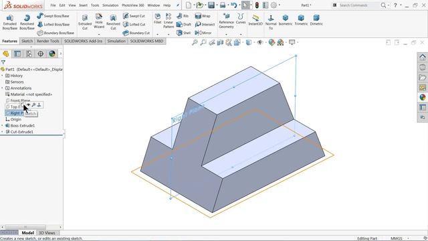Switch to Dimetric view
Screen dimensions: 428x241
(x=316, y=20)
